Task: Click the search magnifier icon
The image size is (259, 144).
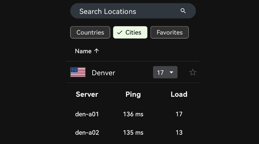Action: pos(183,11)
